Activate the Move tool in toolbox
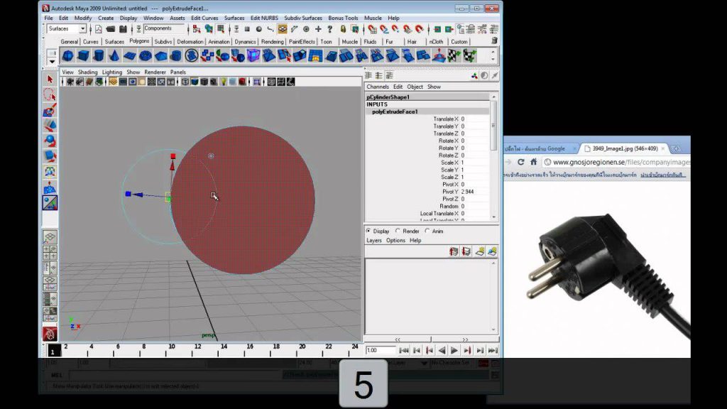 tap(50, 126)
